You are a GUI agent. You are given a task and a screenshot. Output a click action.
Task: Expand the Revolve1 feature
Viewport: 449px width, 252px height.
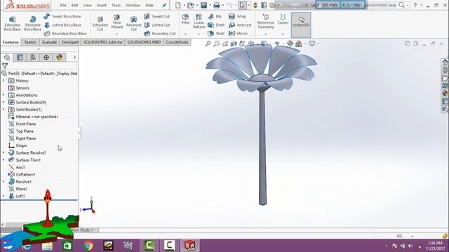coord(4,181)
